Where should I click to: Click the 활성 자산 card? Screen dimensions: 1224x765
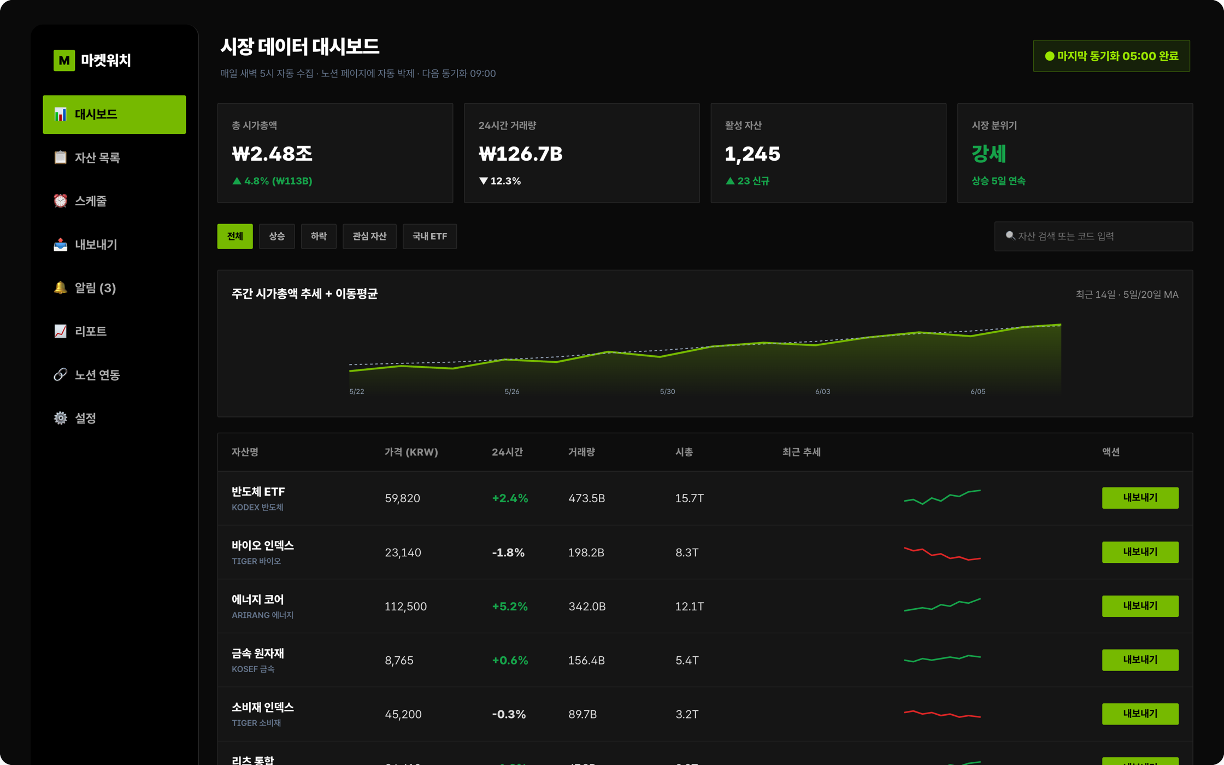(828, 153)
